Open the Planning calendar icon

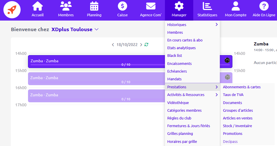pos(94,6)
